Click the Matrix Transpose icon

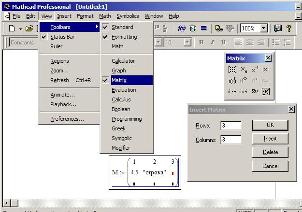click(255, 81)
